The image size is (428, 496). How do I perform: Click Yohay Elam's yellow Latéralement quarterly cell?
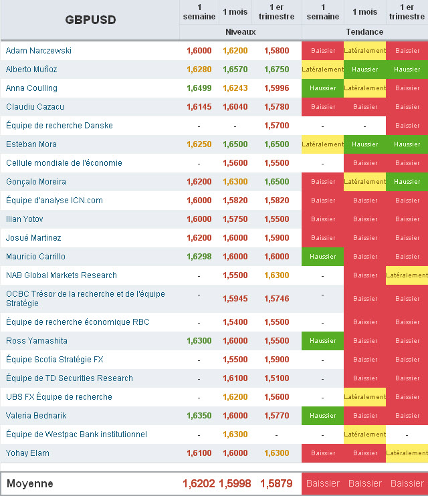pos(407,453)
